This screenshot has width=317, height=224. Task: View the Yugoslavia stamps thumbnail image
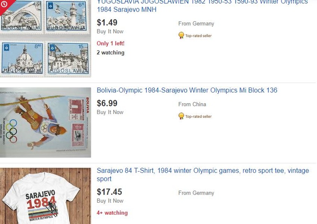(45, 39)
